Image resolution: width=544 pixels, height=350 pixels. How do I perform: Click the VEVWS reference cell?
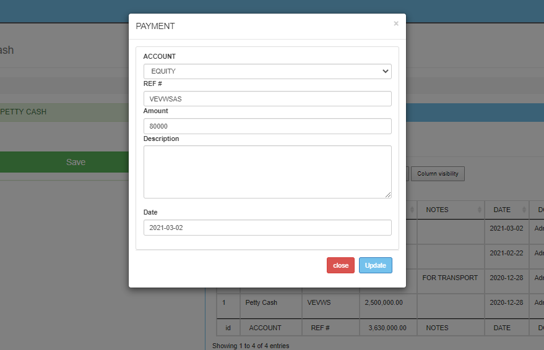319,303
